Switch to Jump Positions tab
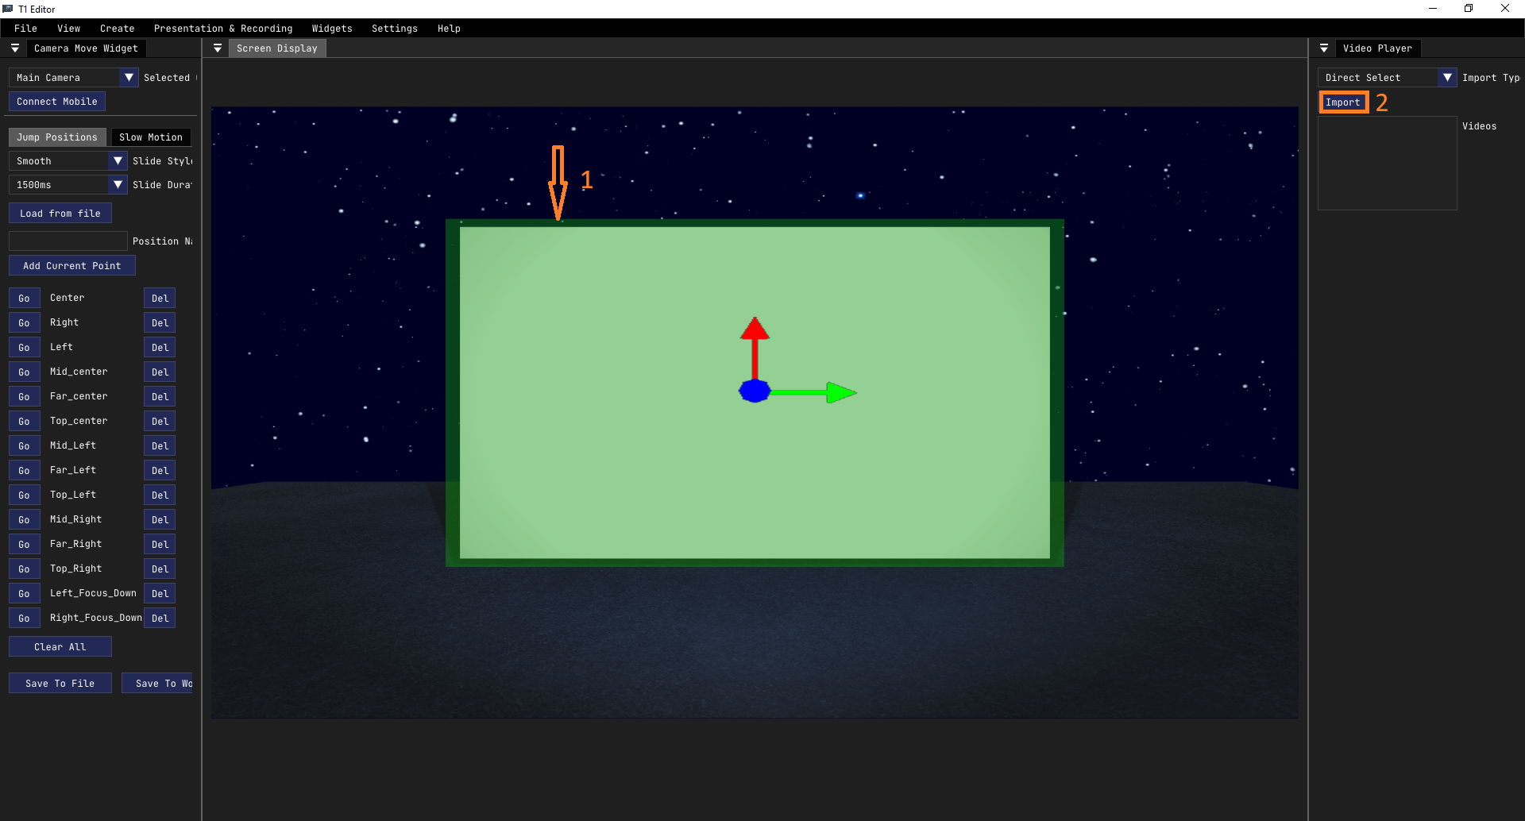 tap(57, 137)
